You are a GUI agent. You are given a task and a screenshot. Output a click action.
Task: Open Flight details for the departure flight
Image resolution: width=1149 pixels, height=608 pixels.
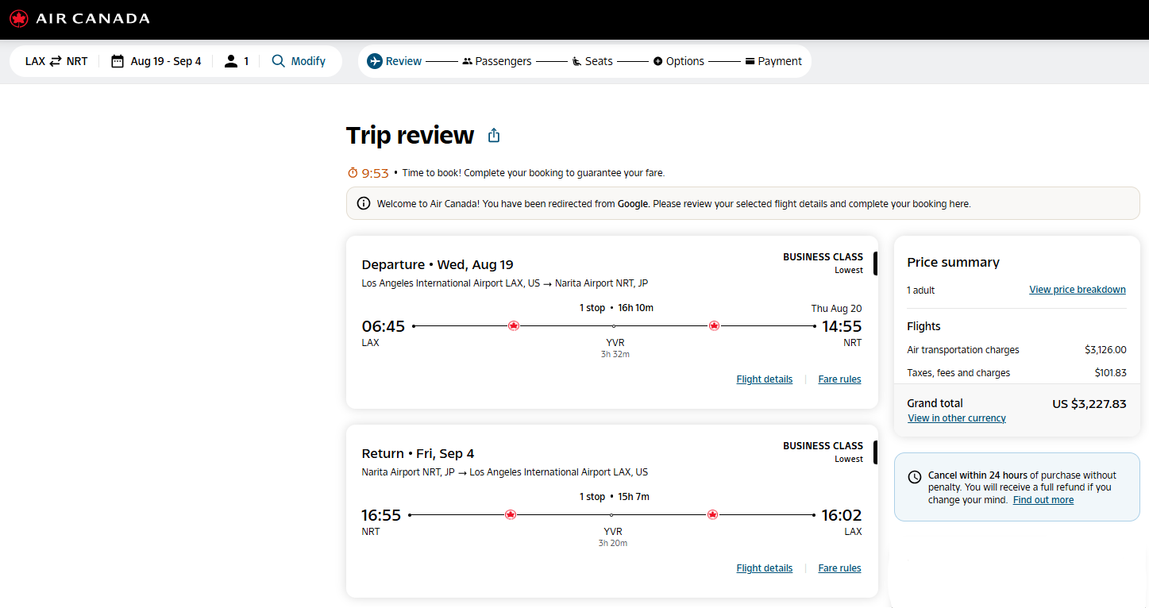coord(765,379)
